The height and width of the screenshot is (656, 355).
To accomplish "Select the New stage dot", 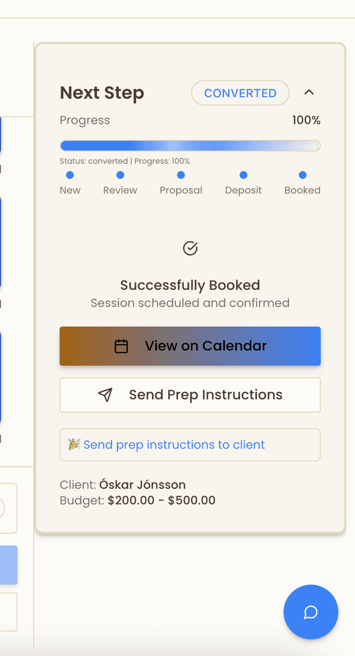I will point(70,175).
